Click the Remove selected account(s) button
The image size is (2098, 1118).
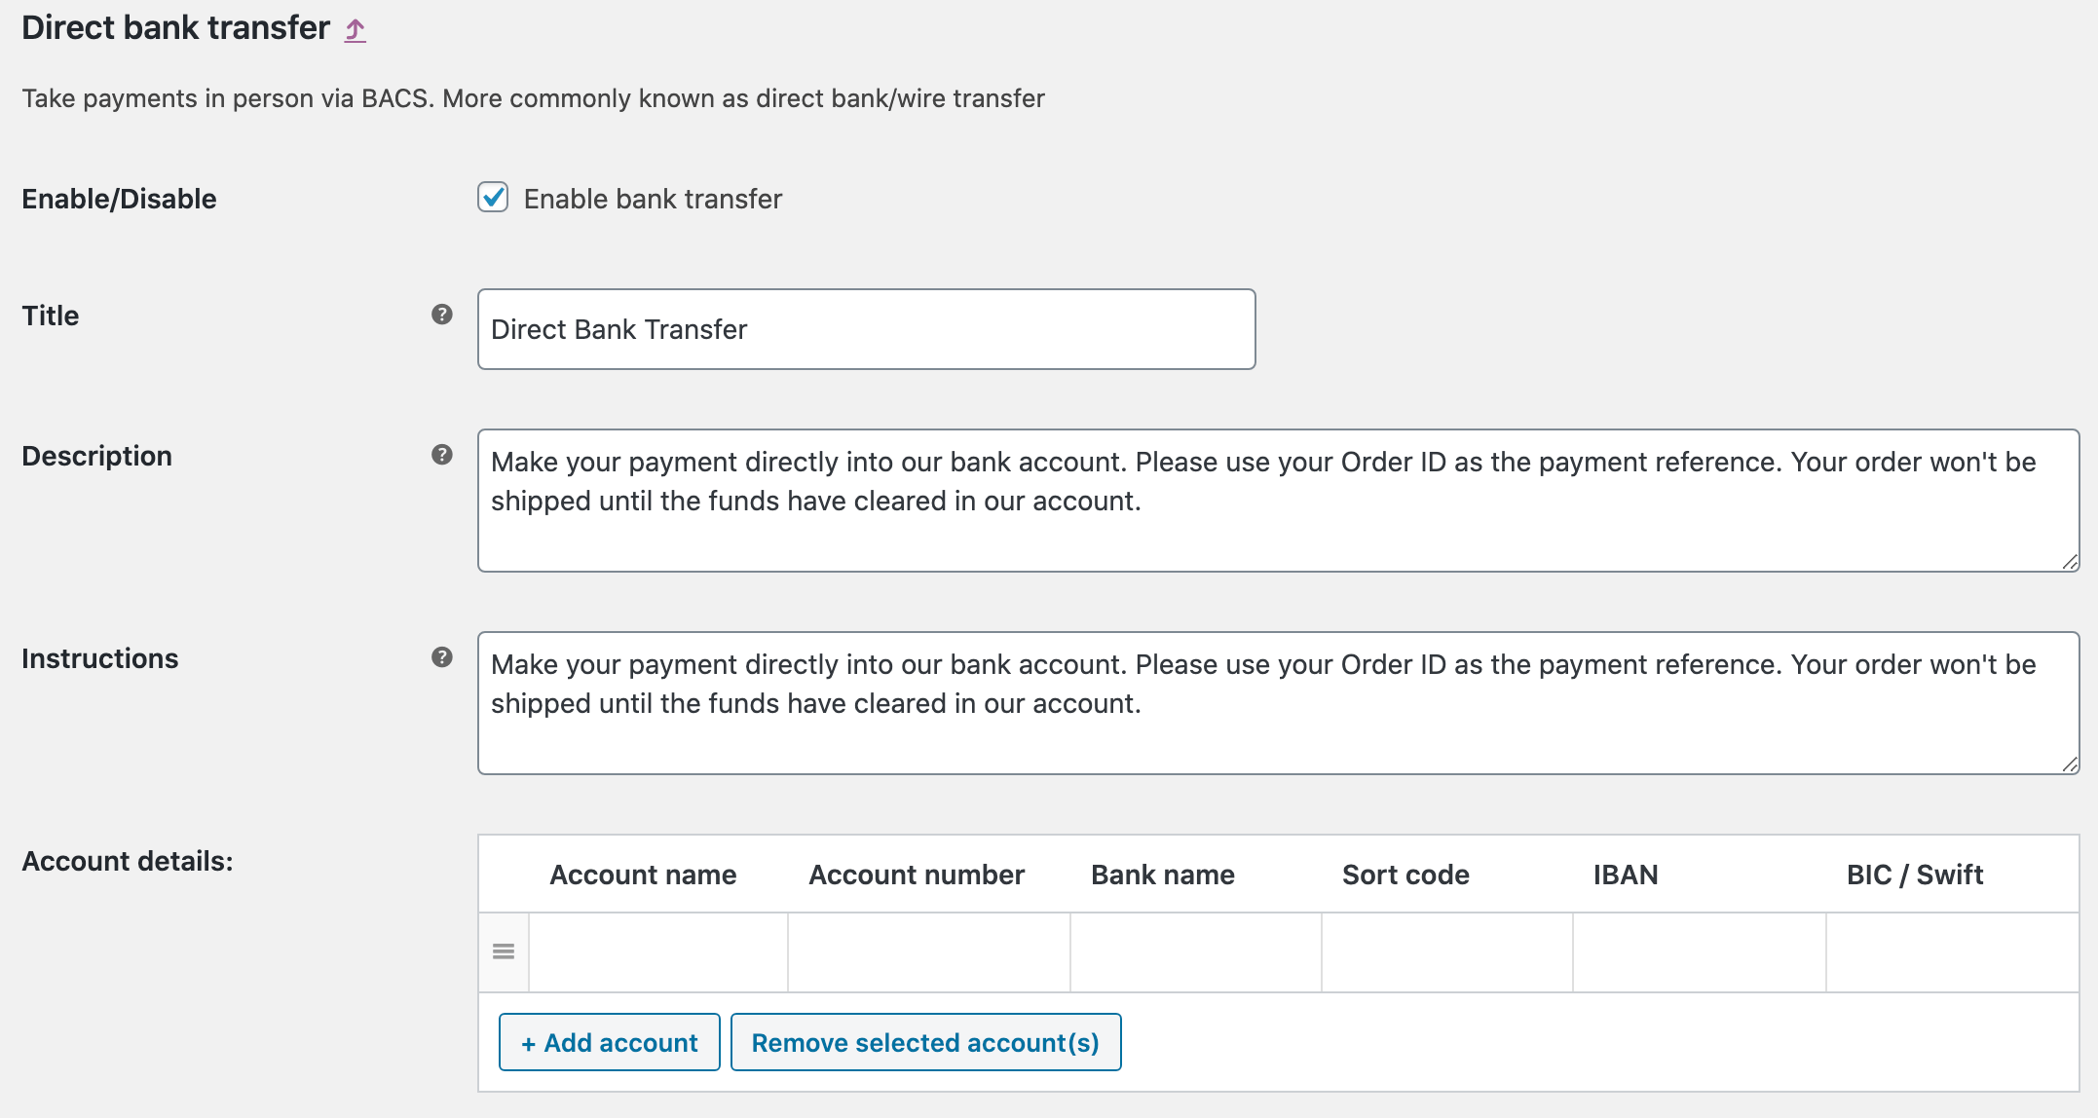926,1042
